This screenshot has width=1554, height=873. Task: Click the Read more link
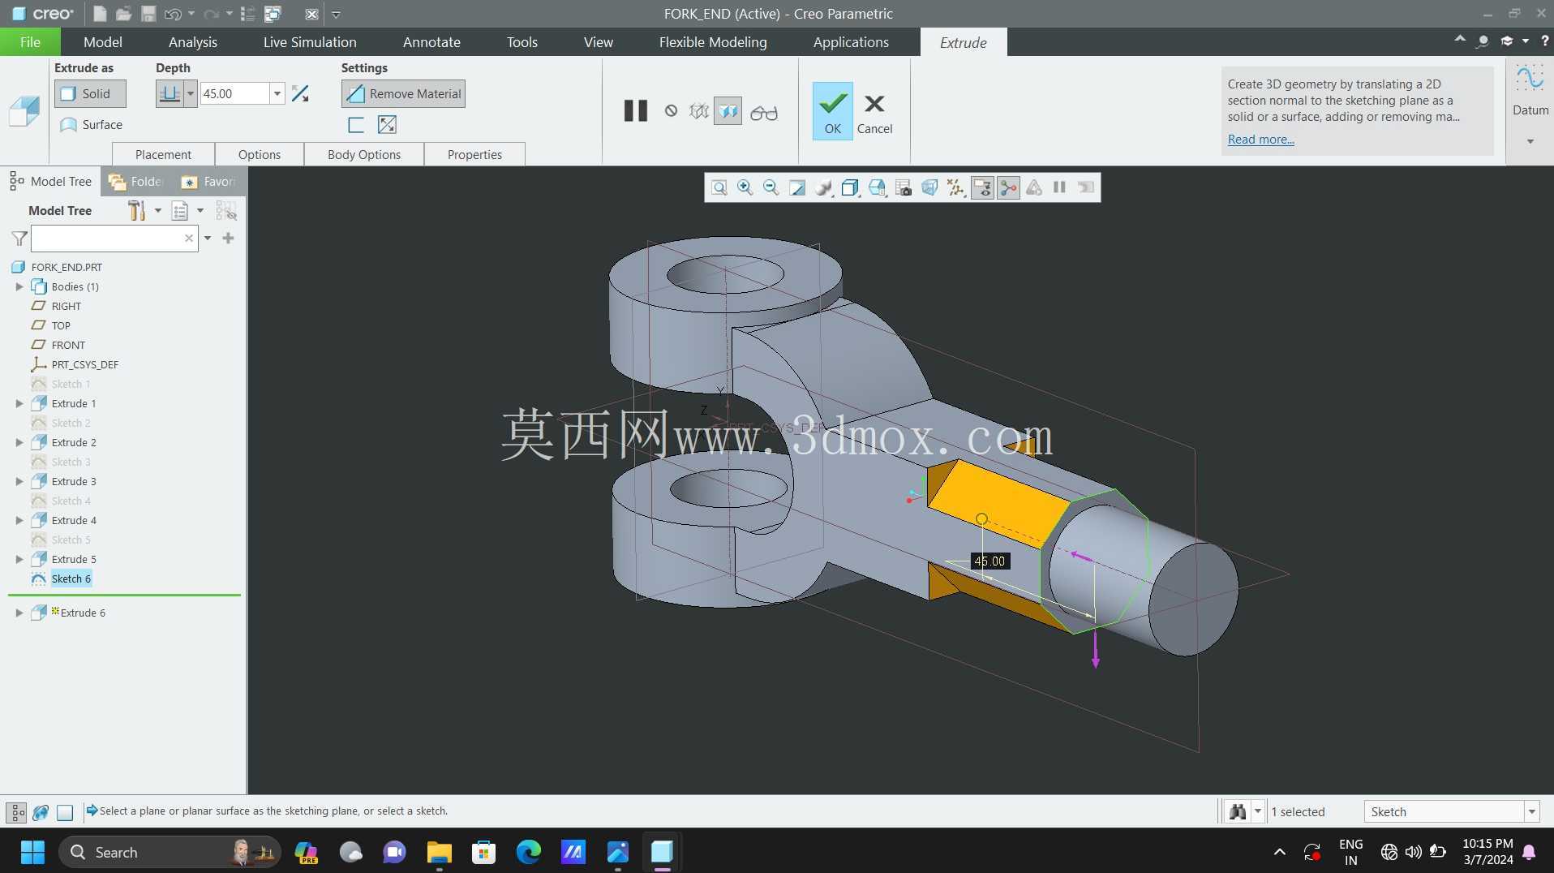coord(1260,140)
